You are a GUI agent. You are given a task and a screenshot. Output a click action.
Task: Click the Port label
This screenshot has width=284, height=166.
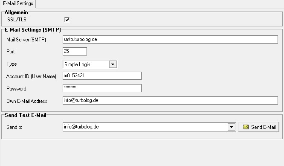tap(11, 52)
